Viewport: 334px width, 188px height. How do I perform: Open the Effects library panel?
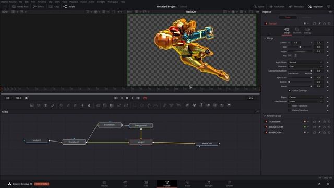click(39, 7)
